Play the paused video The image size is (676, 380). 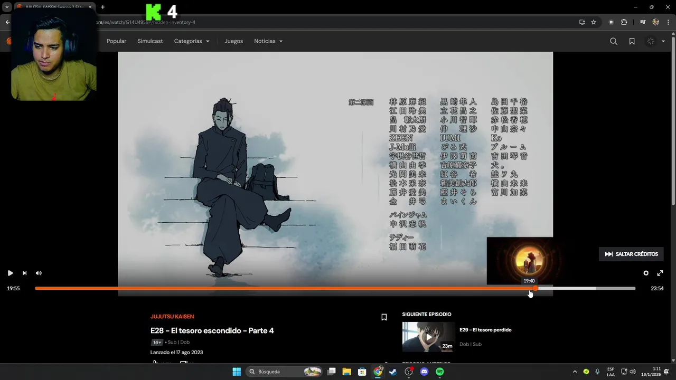pyautogui.click(x=10, y=273)
